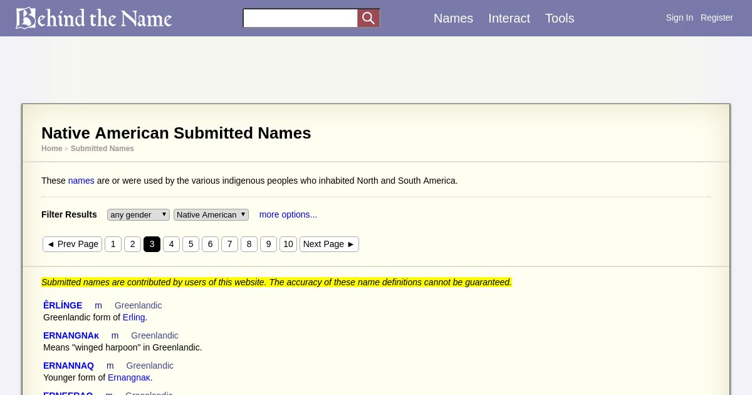Viewport: 752px width, 395px height.
Task: Click the Sign In link
Action: (x=679, y=18)
